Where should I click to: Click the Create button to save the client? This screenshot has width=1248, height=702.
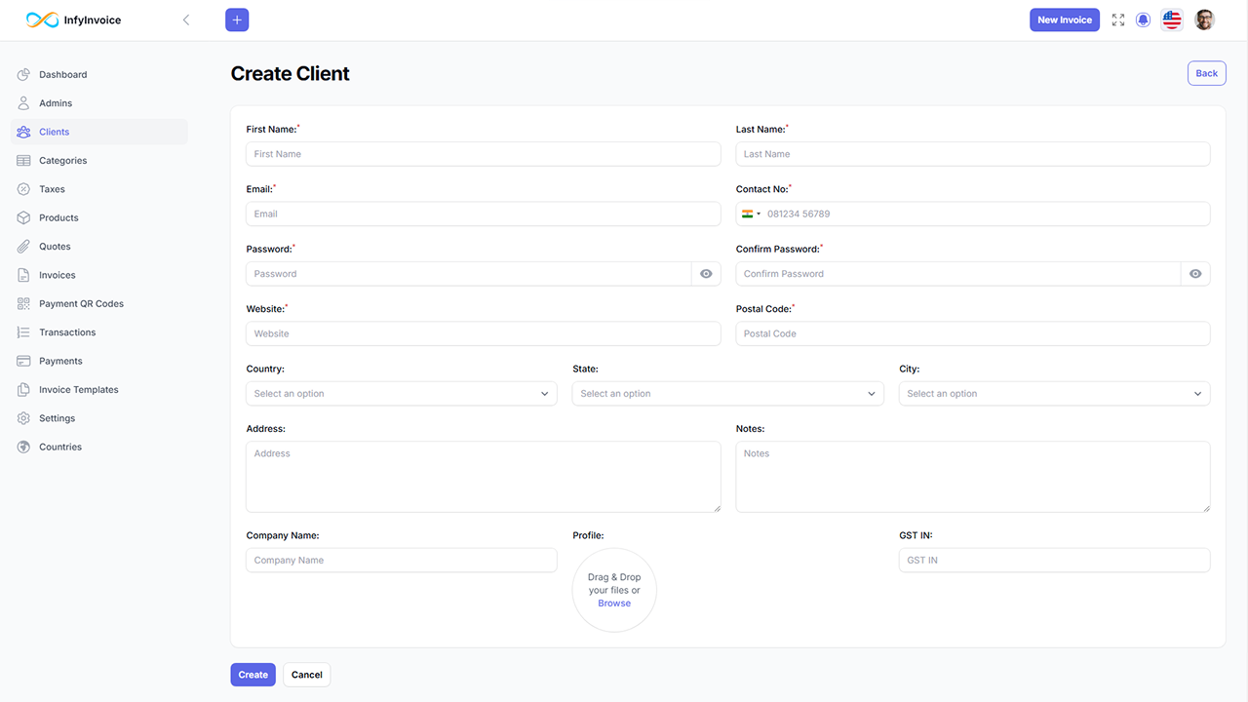253,674
